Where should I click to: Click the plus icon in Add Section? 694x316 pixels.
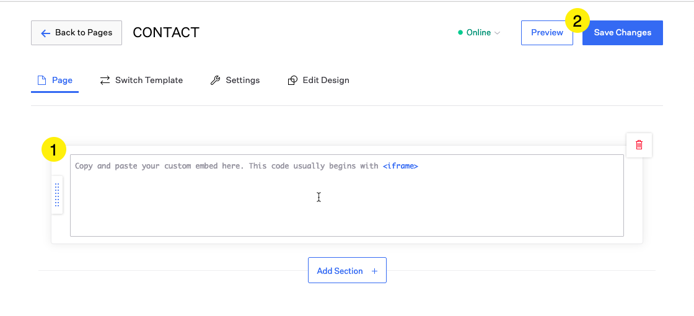tap(374, 271)
